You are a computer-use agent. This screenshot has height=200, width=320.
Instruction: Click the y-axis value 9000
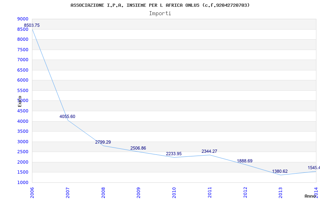pos(23,19)
